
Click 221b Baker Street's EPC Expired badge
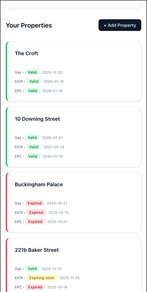[35, 287]
